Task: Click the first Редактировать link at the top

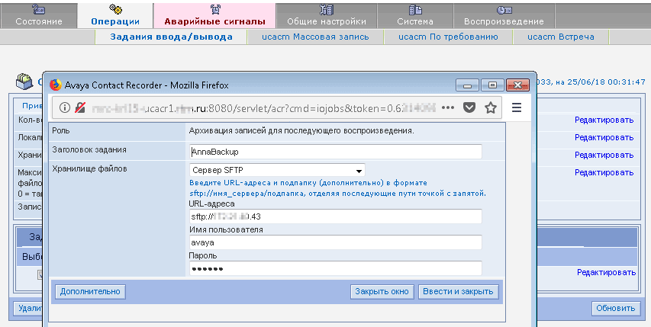Action: coord(604,120)
